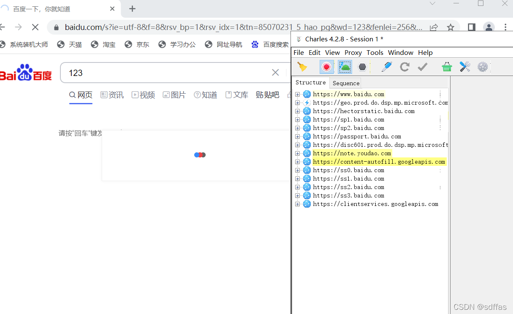Open the Edit menu in Charles

(x=315, y=53)
